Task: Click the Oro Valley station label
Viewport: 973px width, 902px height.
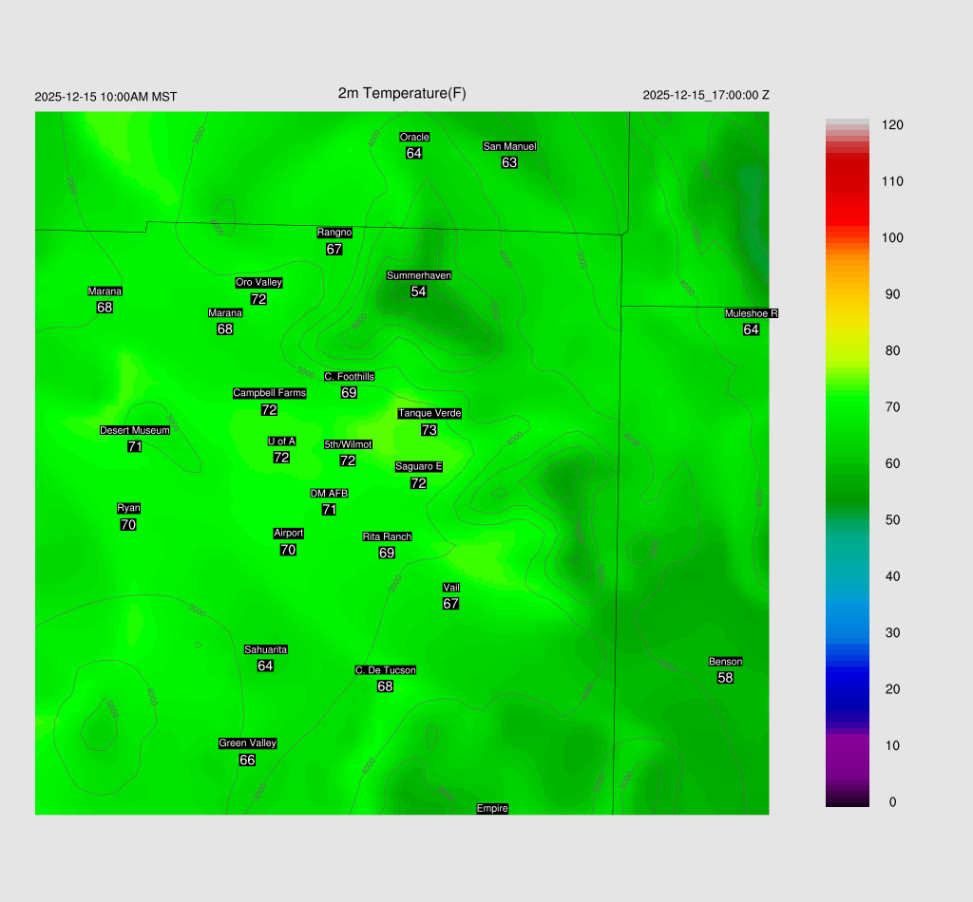Action: point(258,282)
